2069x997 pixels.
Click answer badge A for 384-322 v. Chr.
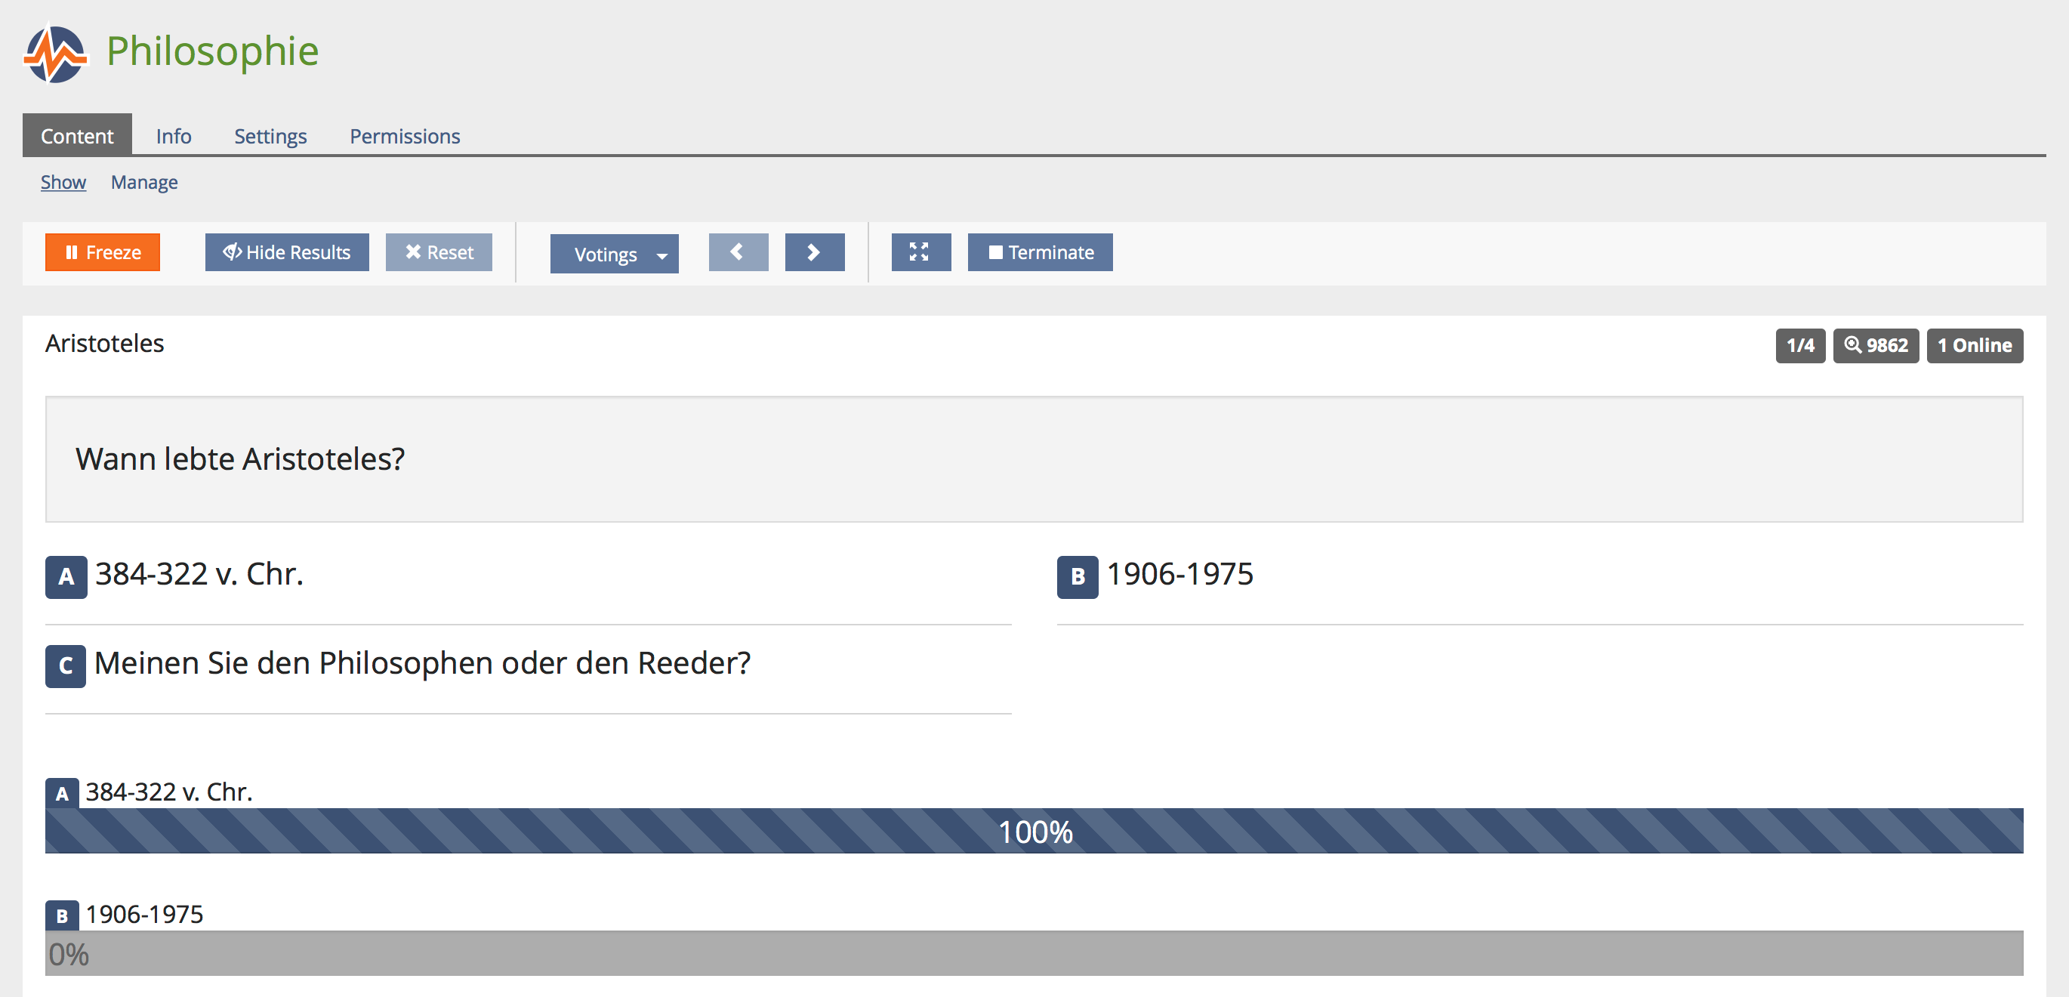click(x=66, y=577)
